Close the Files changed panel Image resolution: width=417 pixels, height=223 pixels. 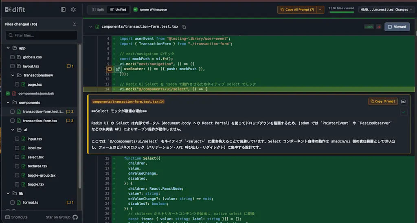(75, 24)
